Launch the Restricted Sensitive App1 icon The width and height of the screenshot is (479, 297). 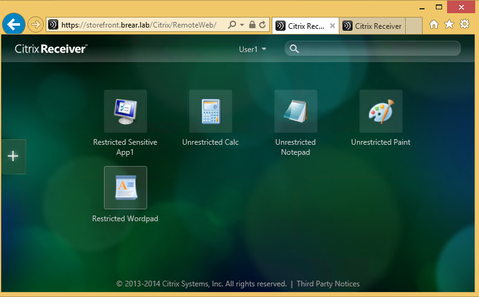point(125,111)
